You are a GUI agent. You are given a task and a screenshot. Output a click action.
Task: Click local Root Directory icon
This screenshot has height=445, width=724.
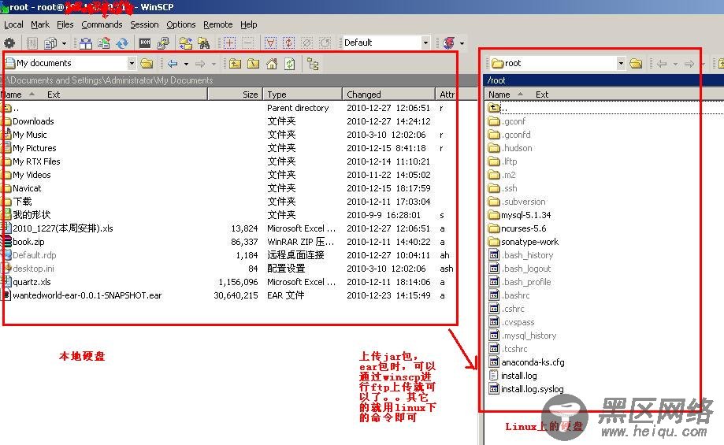pyautogui.click(x=253, y=64)
